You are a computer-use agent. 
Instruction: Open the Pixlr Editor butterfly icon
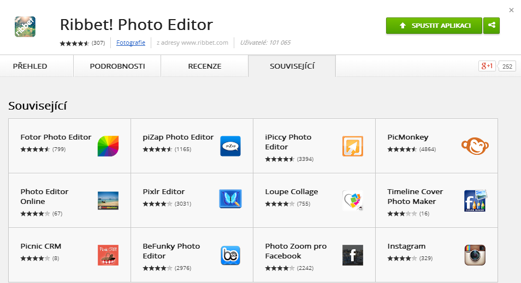230,198
